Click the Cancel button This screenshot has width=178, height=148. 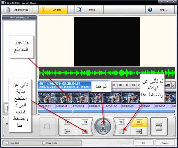[x=165, y=143]
